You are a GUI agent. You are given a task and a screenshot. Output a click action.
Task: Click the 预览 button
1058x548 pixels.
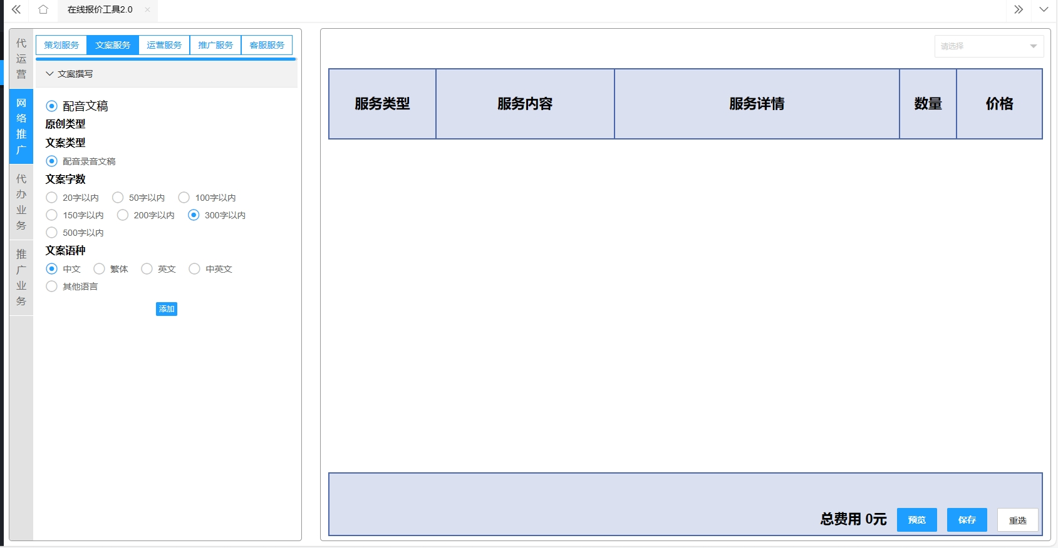916,520
